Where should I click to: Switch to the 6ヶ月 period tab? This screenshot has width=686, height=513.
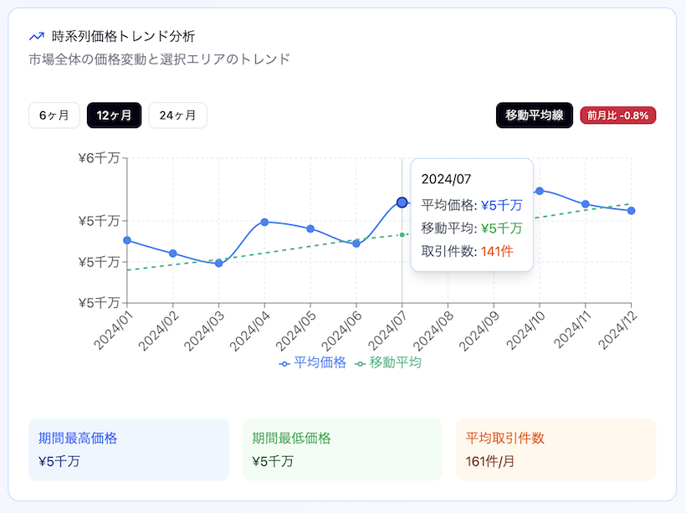pos(54,115)
